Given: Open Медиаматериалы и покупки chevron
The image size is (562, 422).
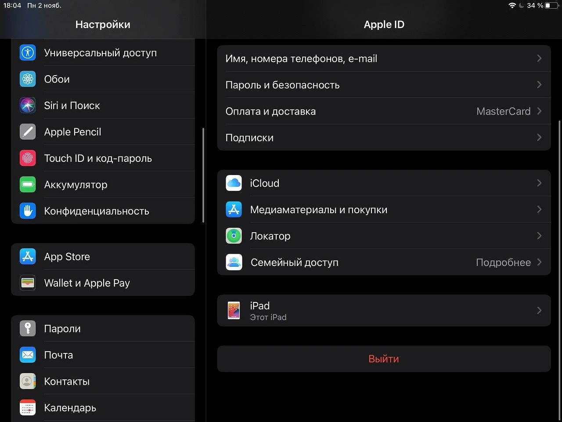Looking at the screenshot, I should coord(539,209).
